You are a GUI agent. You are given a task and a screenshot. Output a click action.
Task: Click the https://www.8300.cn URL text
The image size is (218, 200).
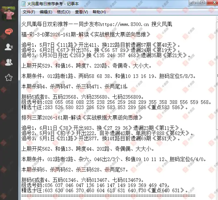[124, 24]
